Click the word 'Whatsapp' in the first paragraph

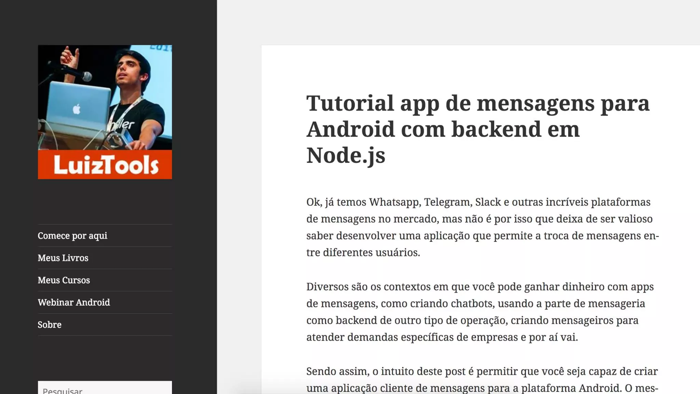click(394, 202)
